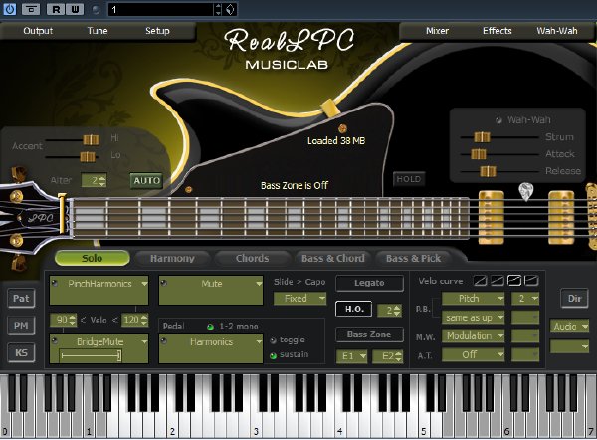
Task: Click the H.O. hammer-on button
Action: (x=354, y=309)
